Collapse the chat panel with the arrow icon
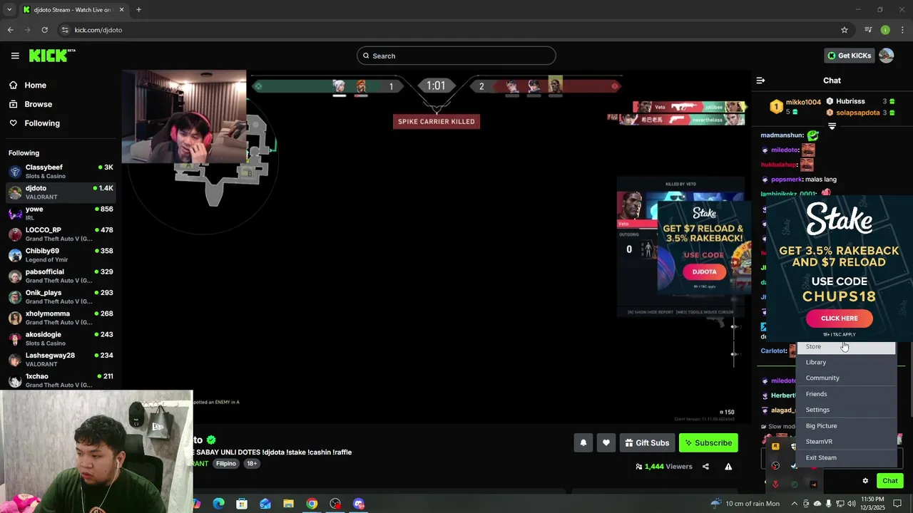The height and width of the screenshot is (513, 913). (760, 81)
